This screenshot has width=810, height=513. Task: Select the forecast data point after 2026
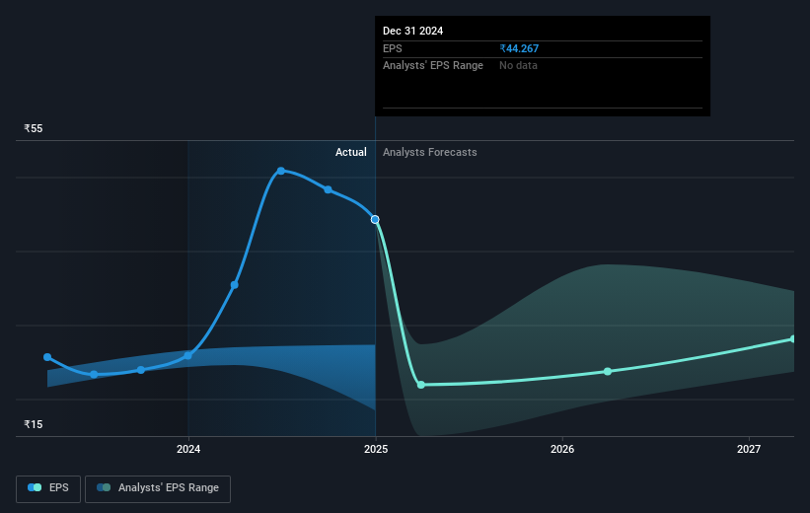click(x=608, y=372)
